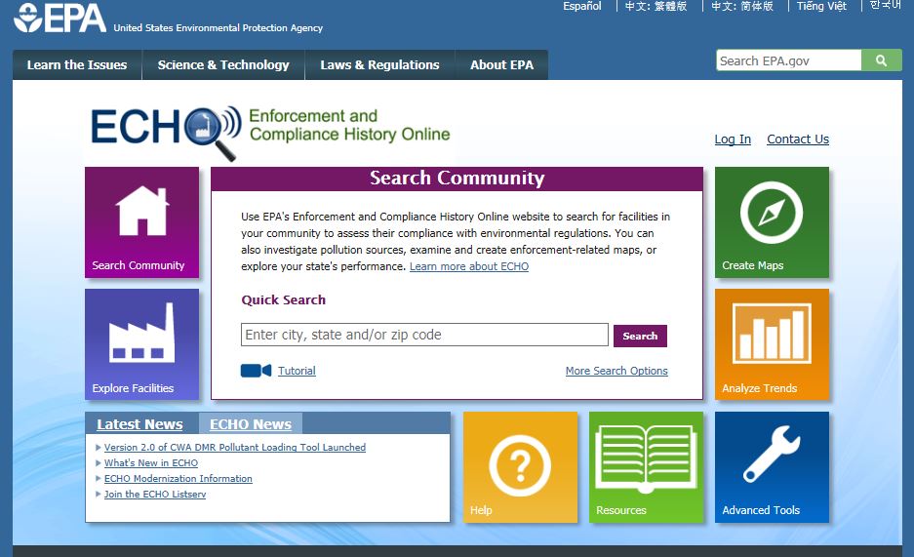Open the Advanced Tools wrench tile
The image size is (914, 557).
coord(772,466)
